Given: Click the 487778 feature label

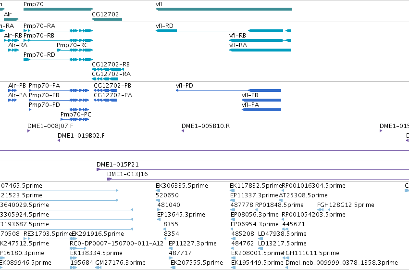Looking at the screenshot, I should coord(242,205).
